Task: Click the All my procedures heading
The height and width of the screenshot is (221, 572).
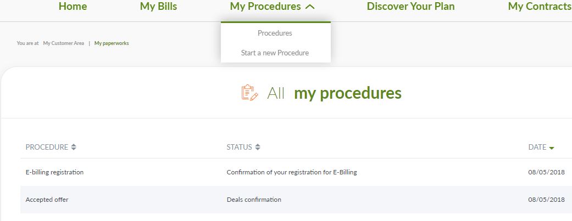Action: click(334, 93)
